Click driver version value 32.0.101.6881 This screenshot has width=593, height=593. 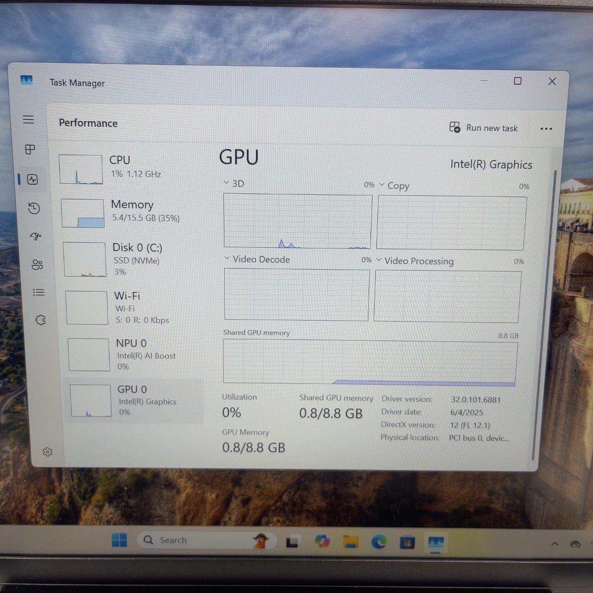[x=476, y=400]
